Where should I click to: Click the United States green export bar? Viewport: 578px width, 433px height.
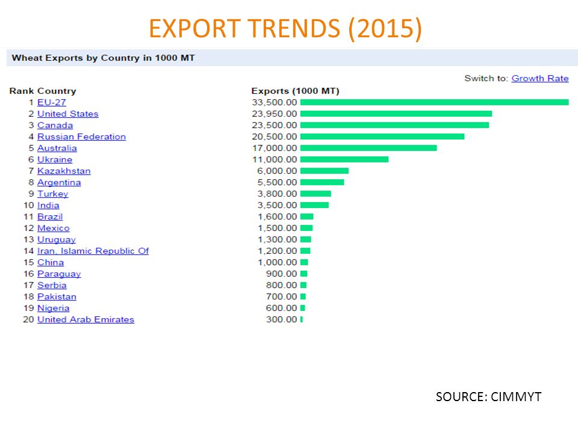396,114
